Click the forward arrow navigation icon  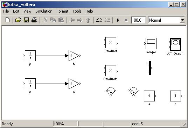[x=80, y=20]
